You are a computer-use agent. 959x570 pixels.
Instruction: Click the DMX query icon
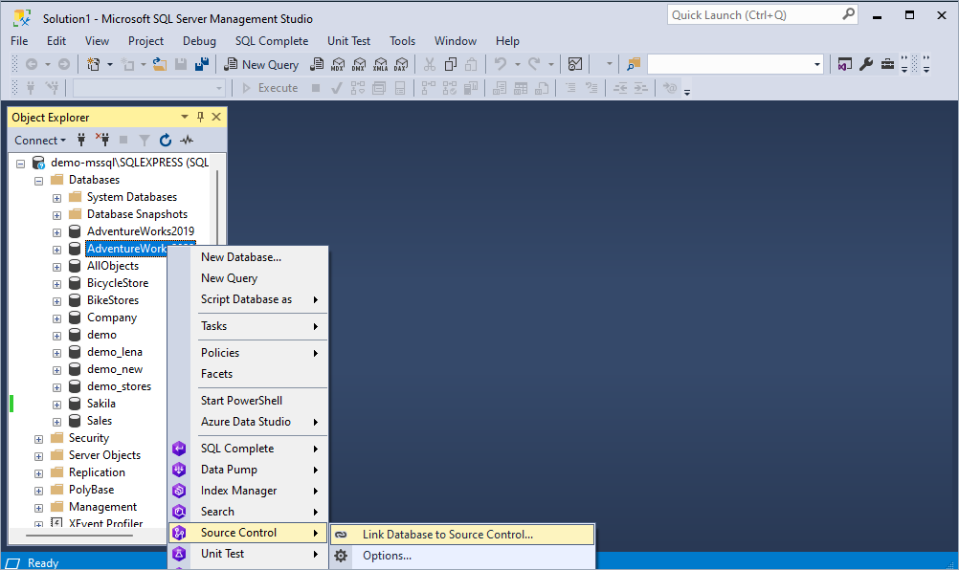coord(359,64)
